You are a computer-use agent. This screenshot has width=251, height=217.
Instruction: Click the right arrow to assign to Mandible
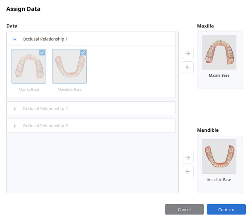tap(188, 157)
